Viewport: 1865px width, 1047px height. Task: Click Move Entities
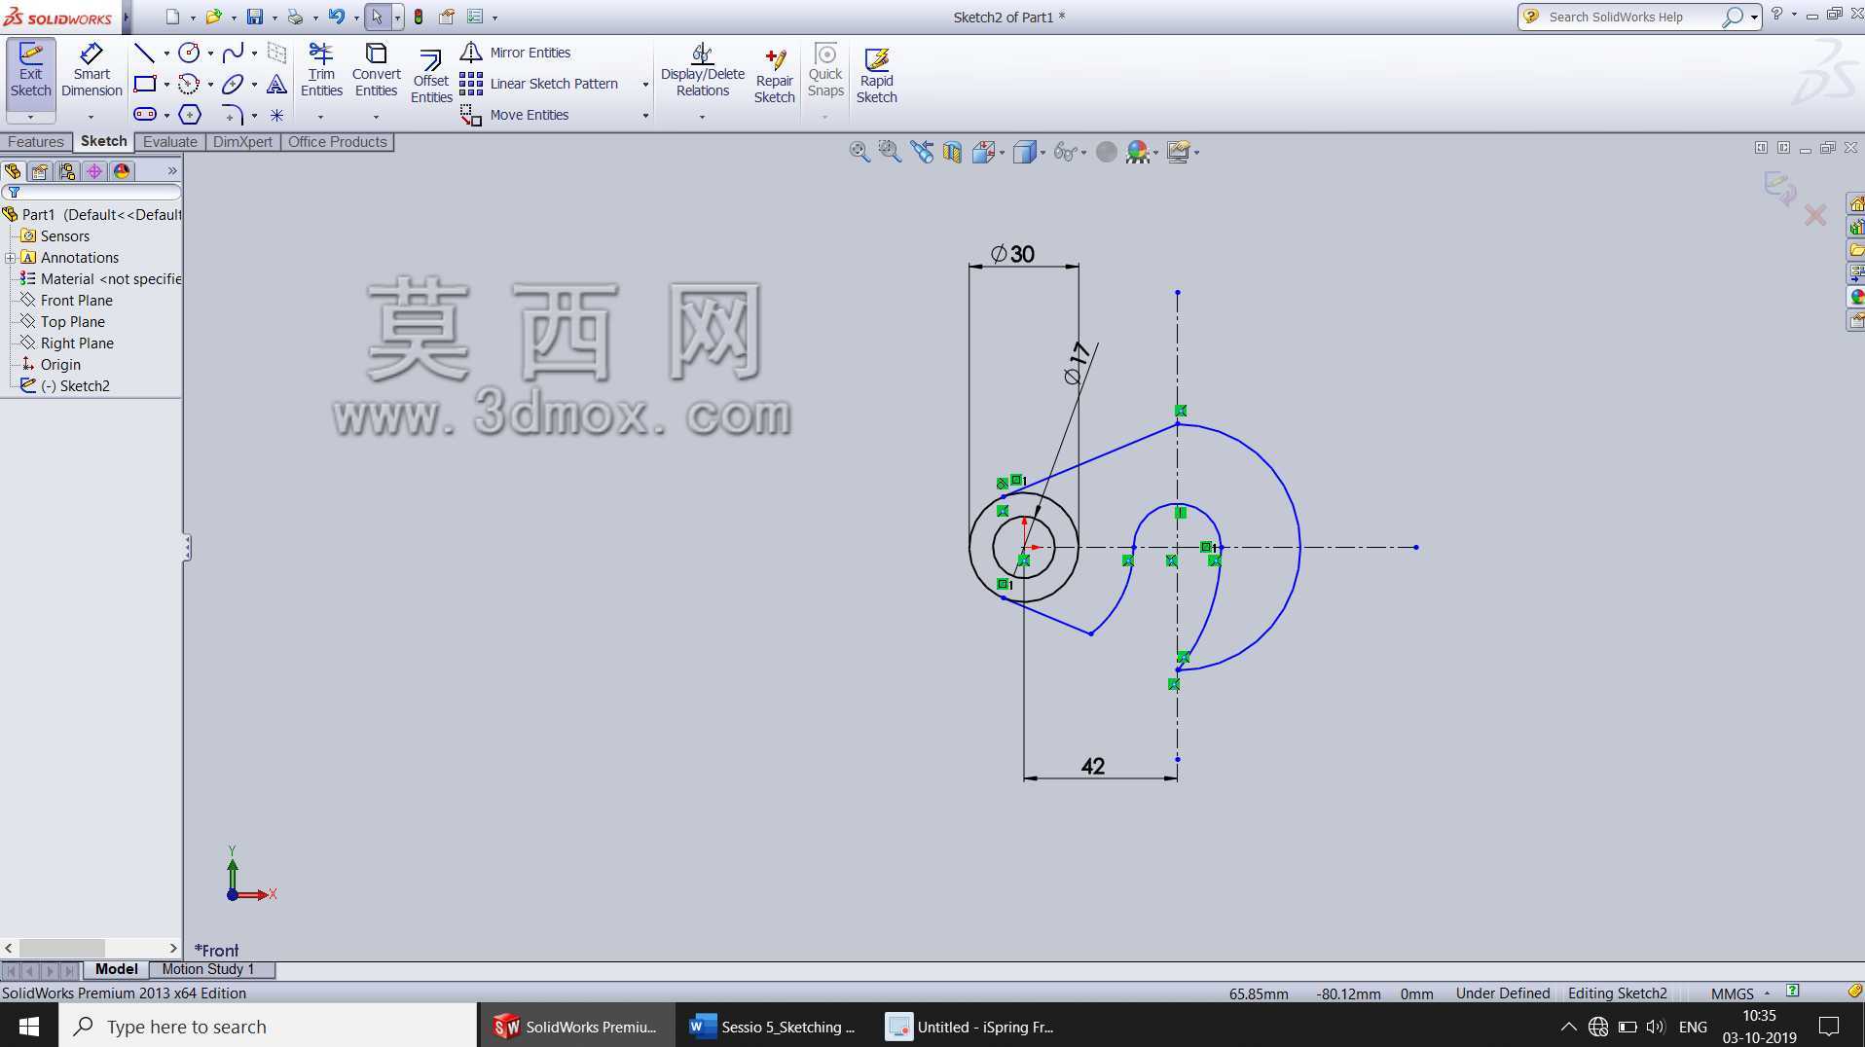[515, 115]
